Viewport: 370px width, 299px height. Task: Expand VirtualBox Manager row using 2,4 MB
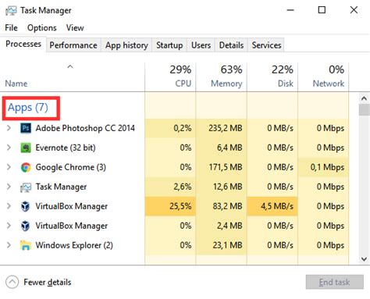[x=9, y=226]
